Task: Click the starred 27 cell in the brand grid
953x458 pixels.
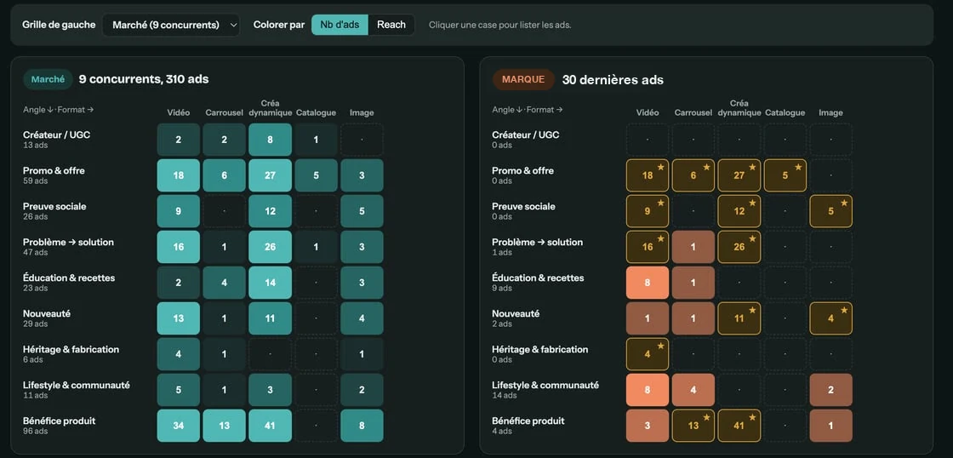Action: [x=739, y=175]
